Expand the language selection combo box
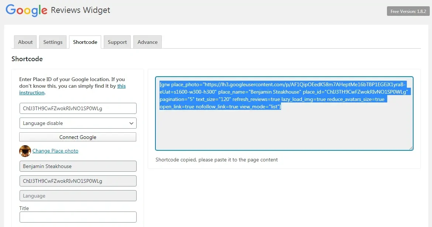The height and width of the screenshot is (227, 432). point(78,123)
